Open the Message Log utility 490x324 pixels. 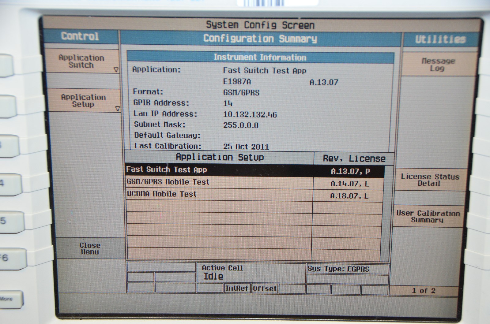tap(438, 65)
